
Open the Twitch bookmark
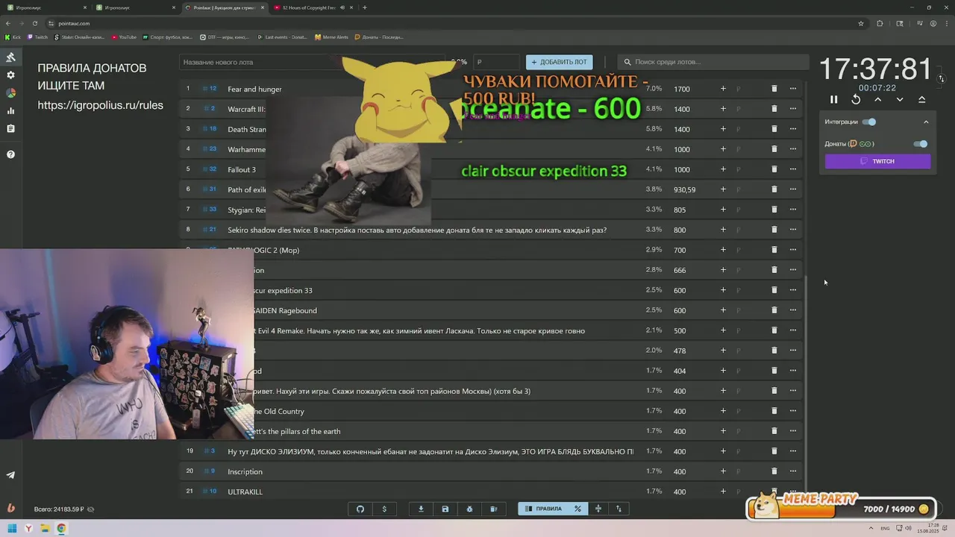coord(37,37)
